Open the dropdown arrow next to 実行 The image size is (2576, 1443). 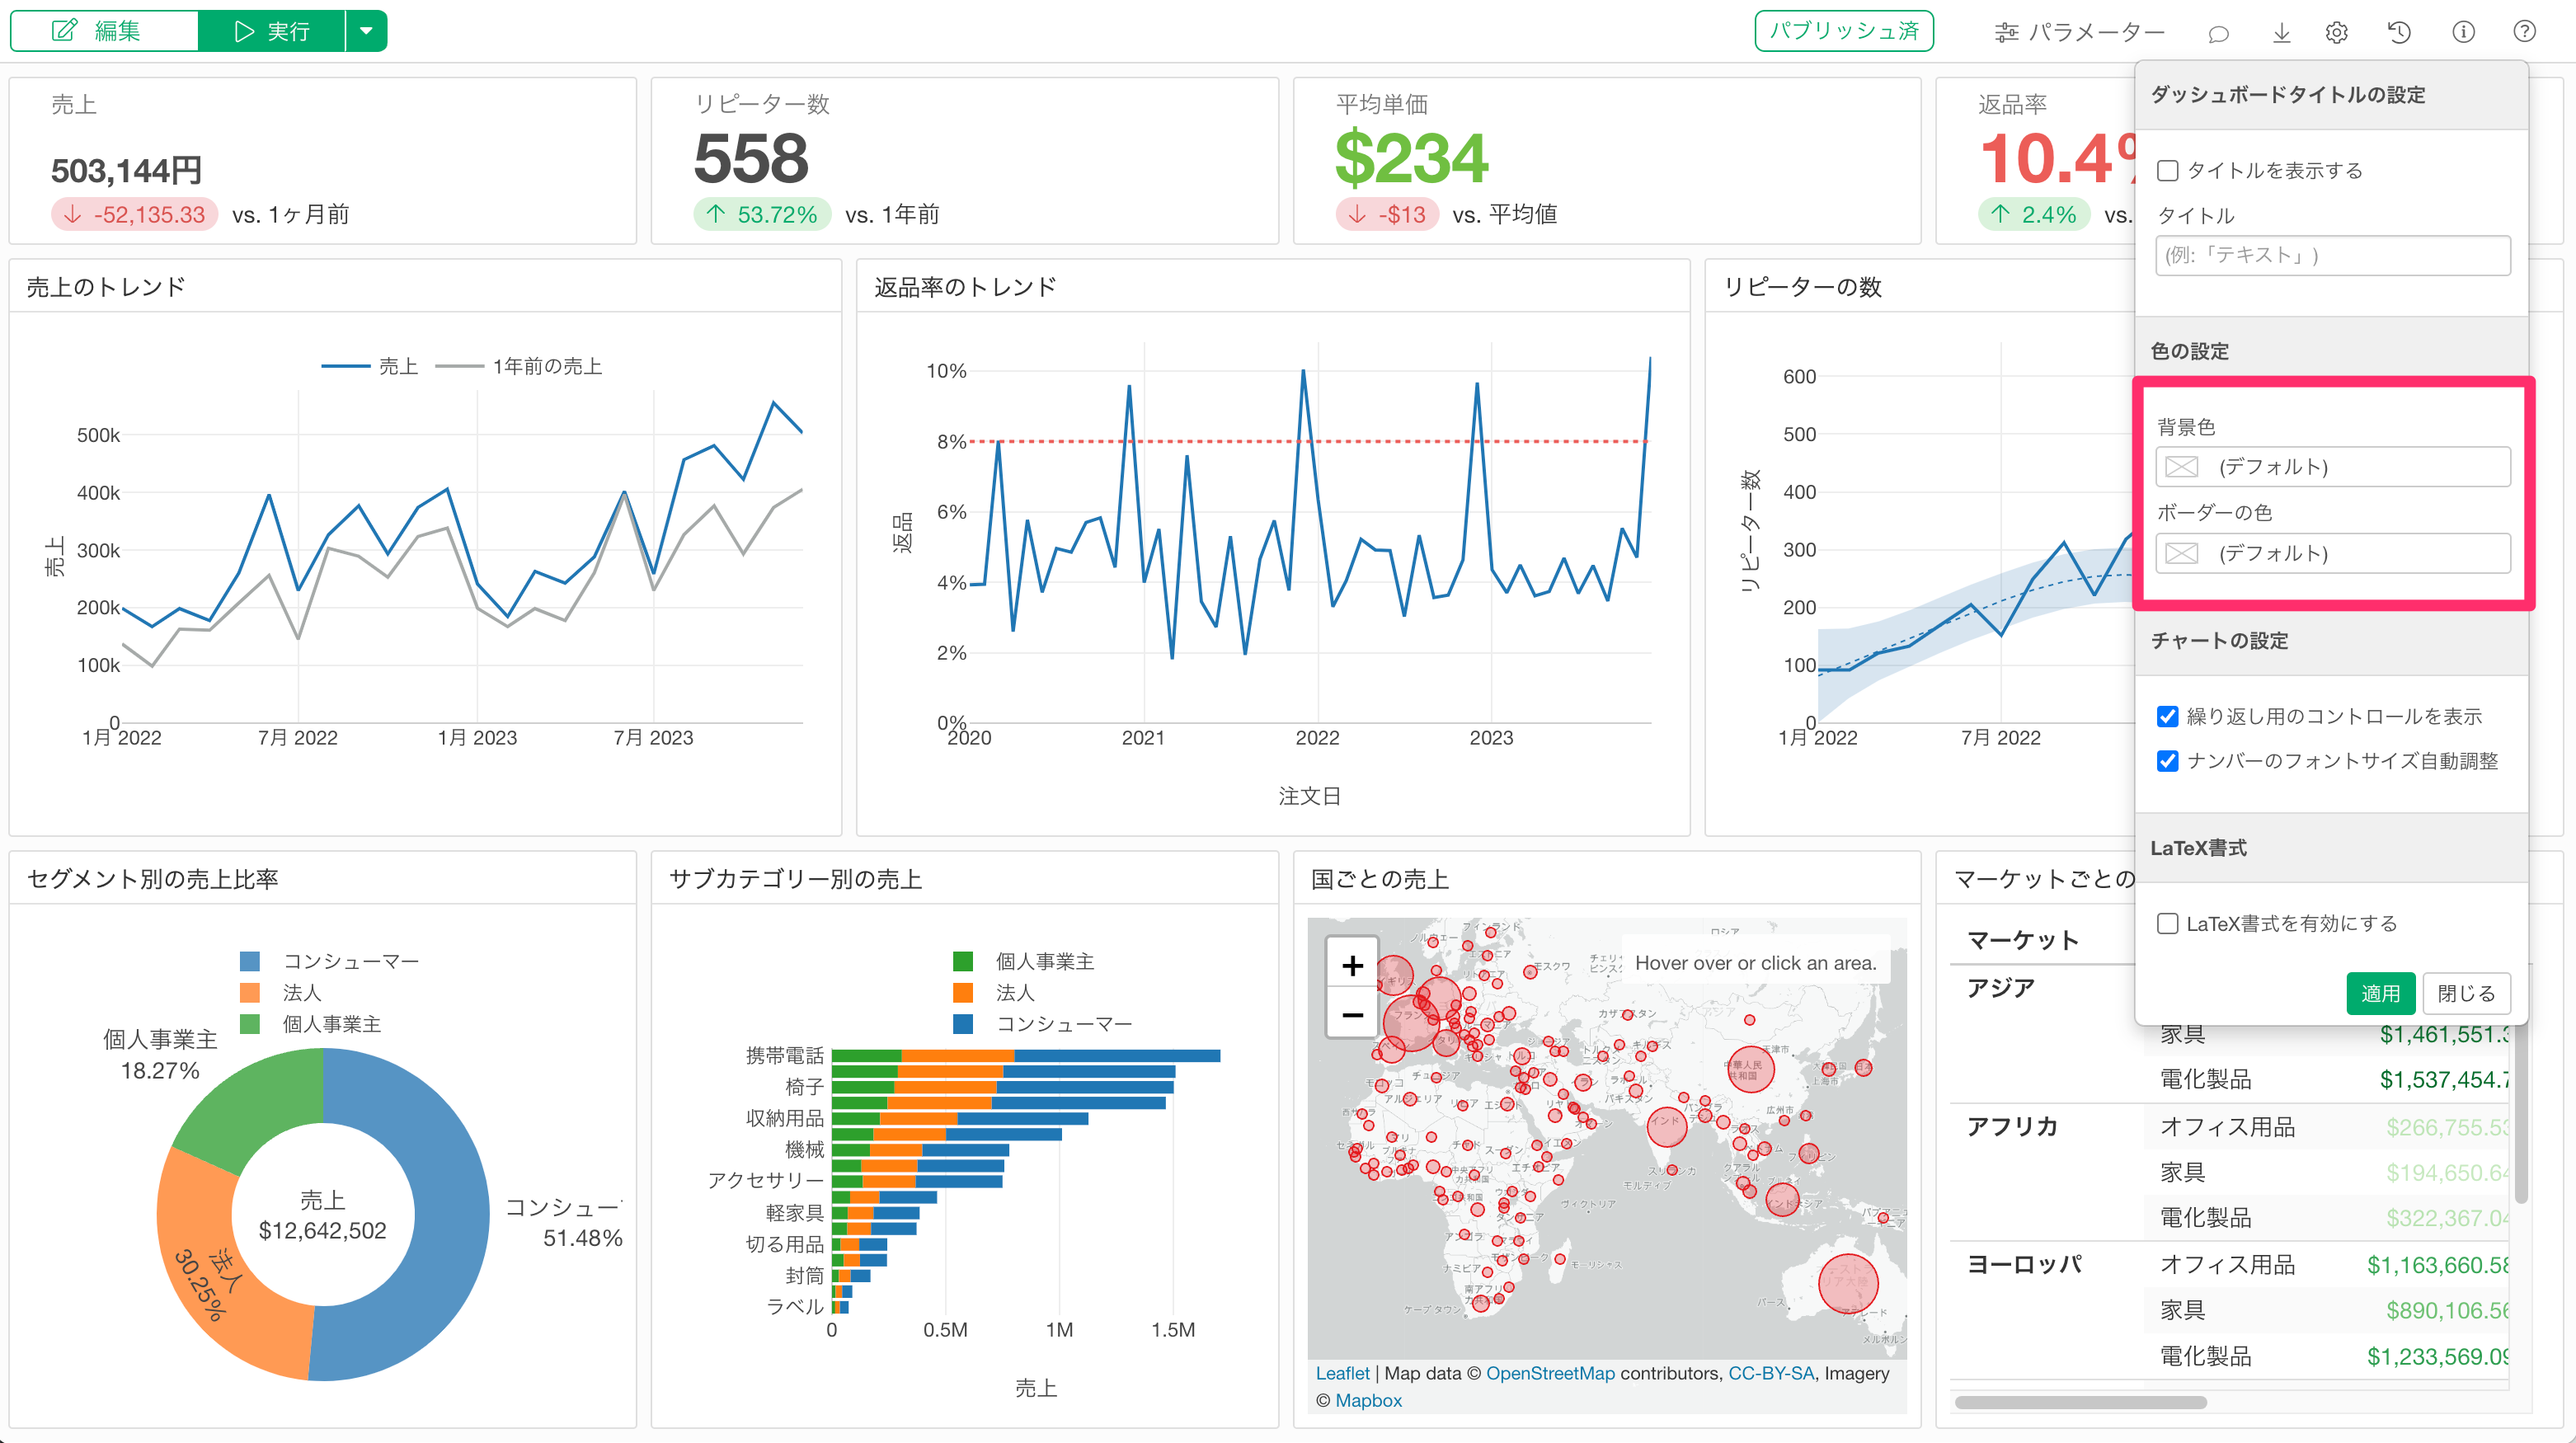366,31
